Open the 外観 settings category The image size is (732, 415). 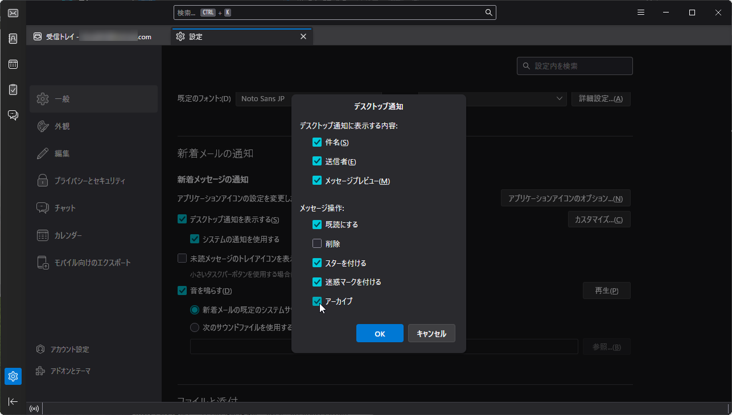pyautogui.click(x=94, y=126)
